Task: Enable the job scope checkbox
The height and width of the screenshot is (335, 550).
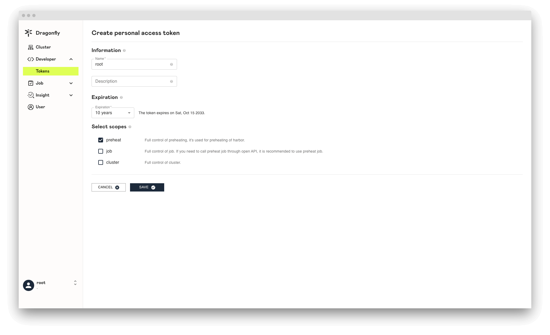Action: (100, 151)
